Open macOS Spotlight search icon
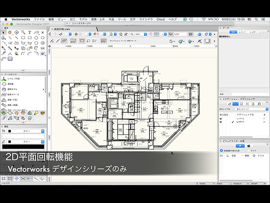270x203 pixels. coord(256,19)
